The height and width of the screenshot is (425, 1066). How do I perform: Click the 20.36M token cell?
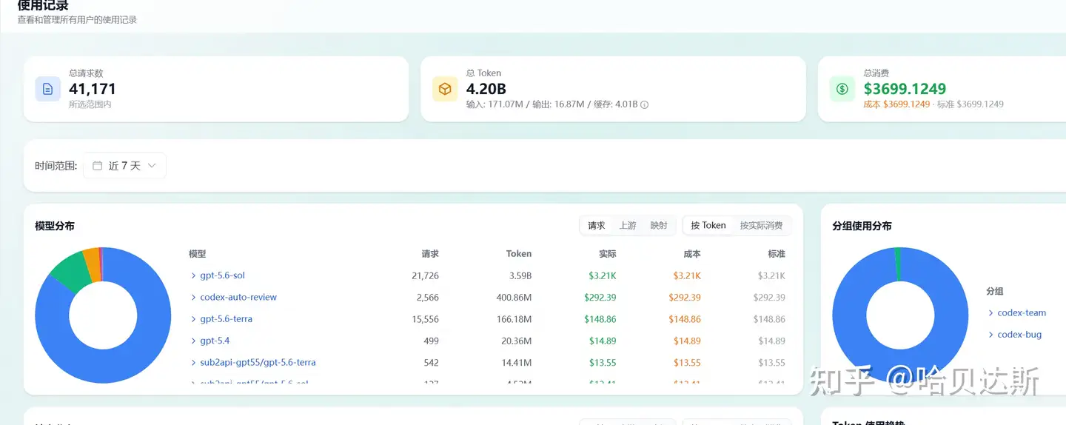pyautogui.click(x=517, y=341)
